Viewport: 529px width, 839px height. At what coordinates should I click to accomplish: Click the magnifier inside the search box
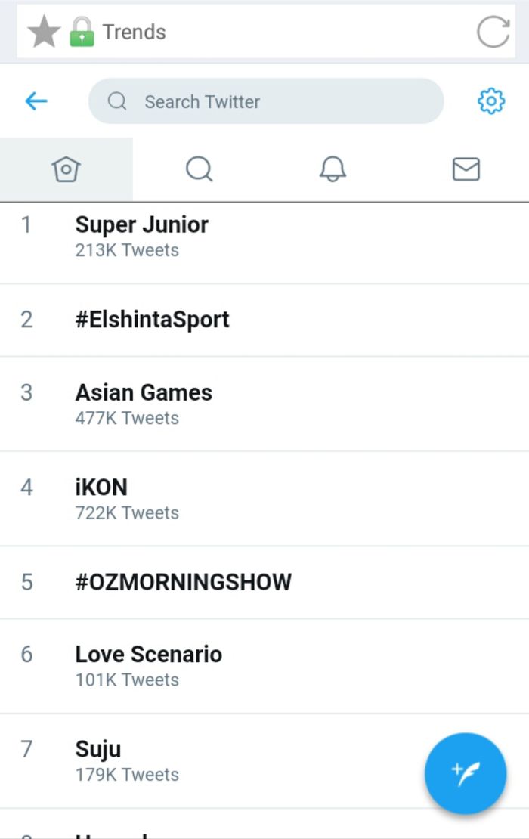pyautogui.click(x=117, y=101)
